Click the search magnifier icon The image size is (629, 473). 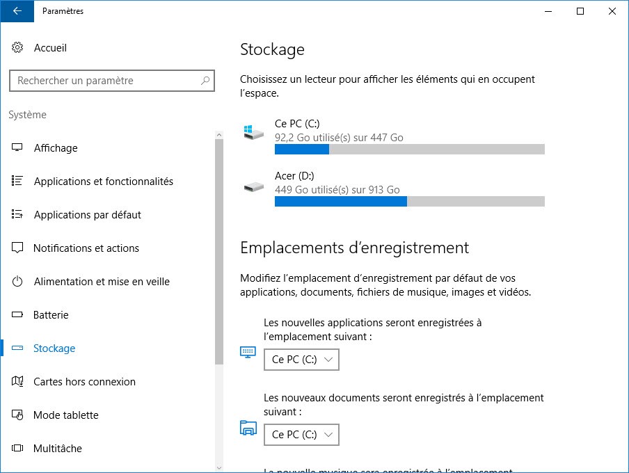click(205, 81)
